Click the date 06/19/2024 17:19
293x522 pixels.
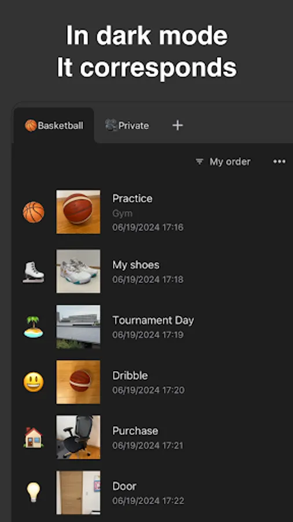148,335
